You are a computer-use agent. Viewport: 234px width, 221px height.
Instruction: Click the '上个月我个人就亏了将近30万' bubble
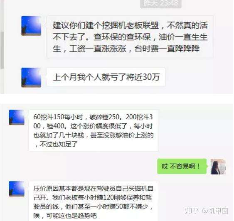(106, 77)
